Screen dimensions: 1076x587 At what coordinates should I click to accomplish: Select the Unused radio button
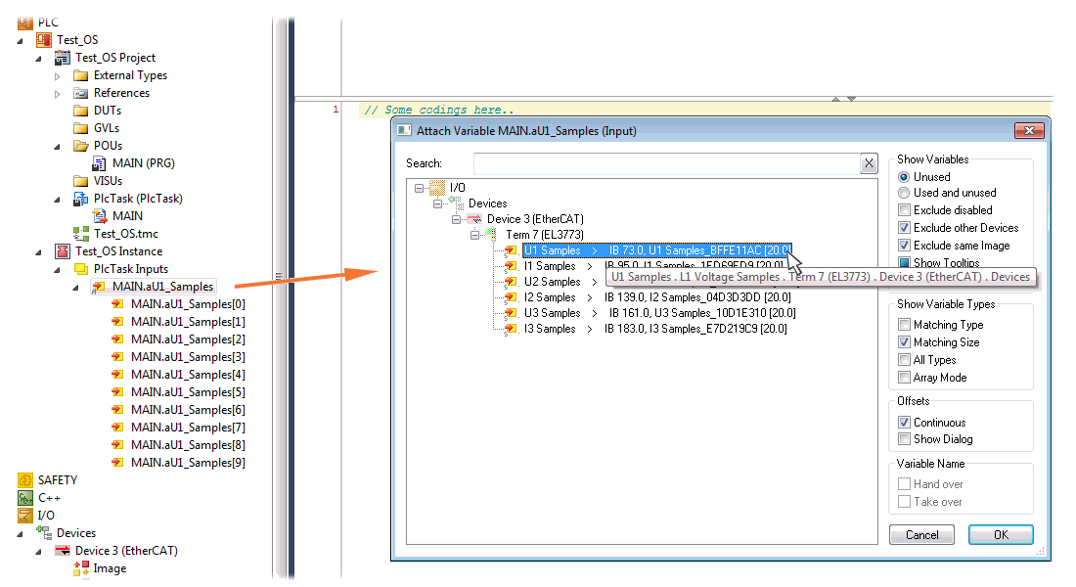(x=904, y=177)
